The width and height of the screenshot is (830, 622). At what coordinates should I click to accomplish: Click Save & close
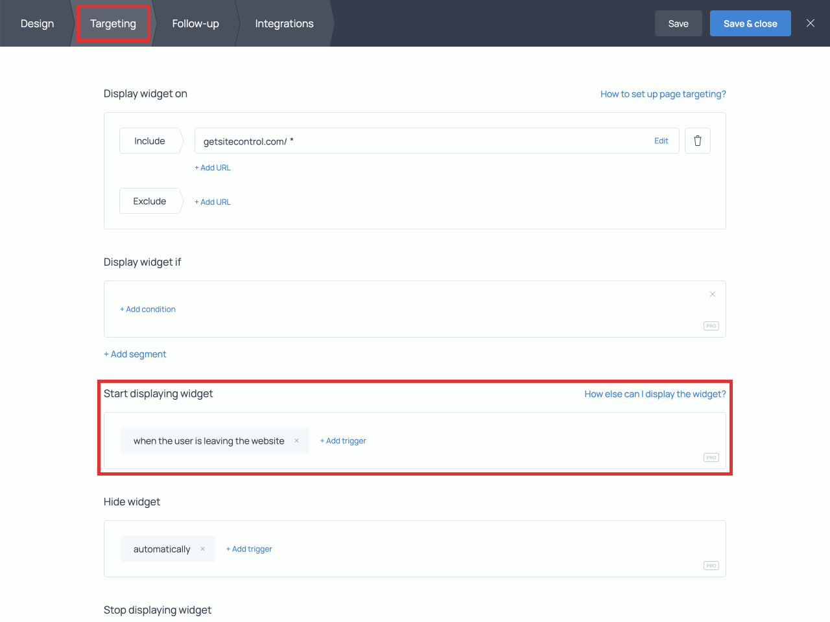pos(750,23)
